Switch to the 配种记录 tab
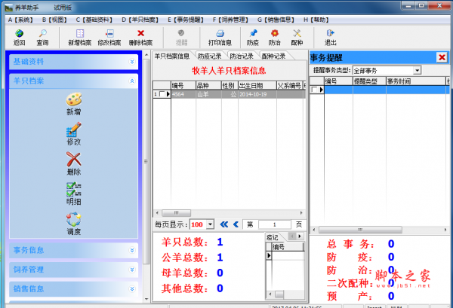Screen dimensions: 453x308 click(273, 56)
